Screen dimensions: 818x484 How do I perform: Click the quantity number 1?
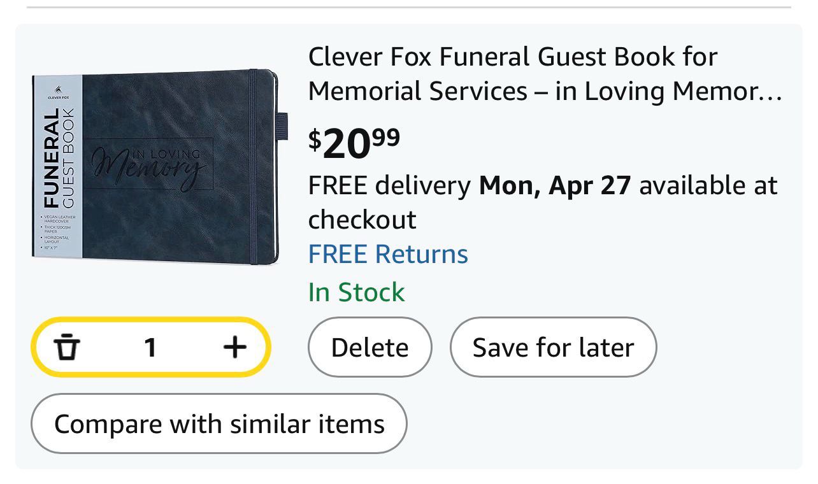tap(150, 348)
